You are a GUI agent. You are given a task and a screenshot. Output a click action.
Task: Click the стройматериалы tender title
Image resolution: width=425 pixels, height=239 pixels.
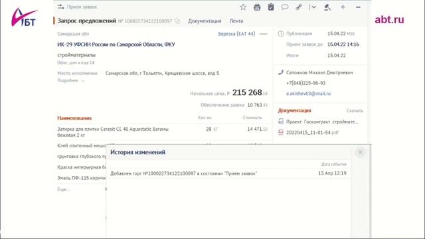point(76,55)
